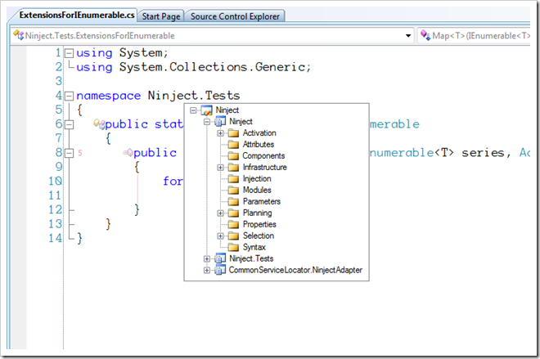Collapse the class outlining region on line 6
Image resolution: width=540 pixels, height=359 pixels.
point(70,124)
